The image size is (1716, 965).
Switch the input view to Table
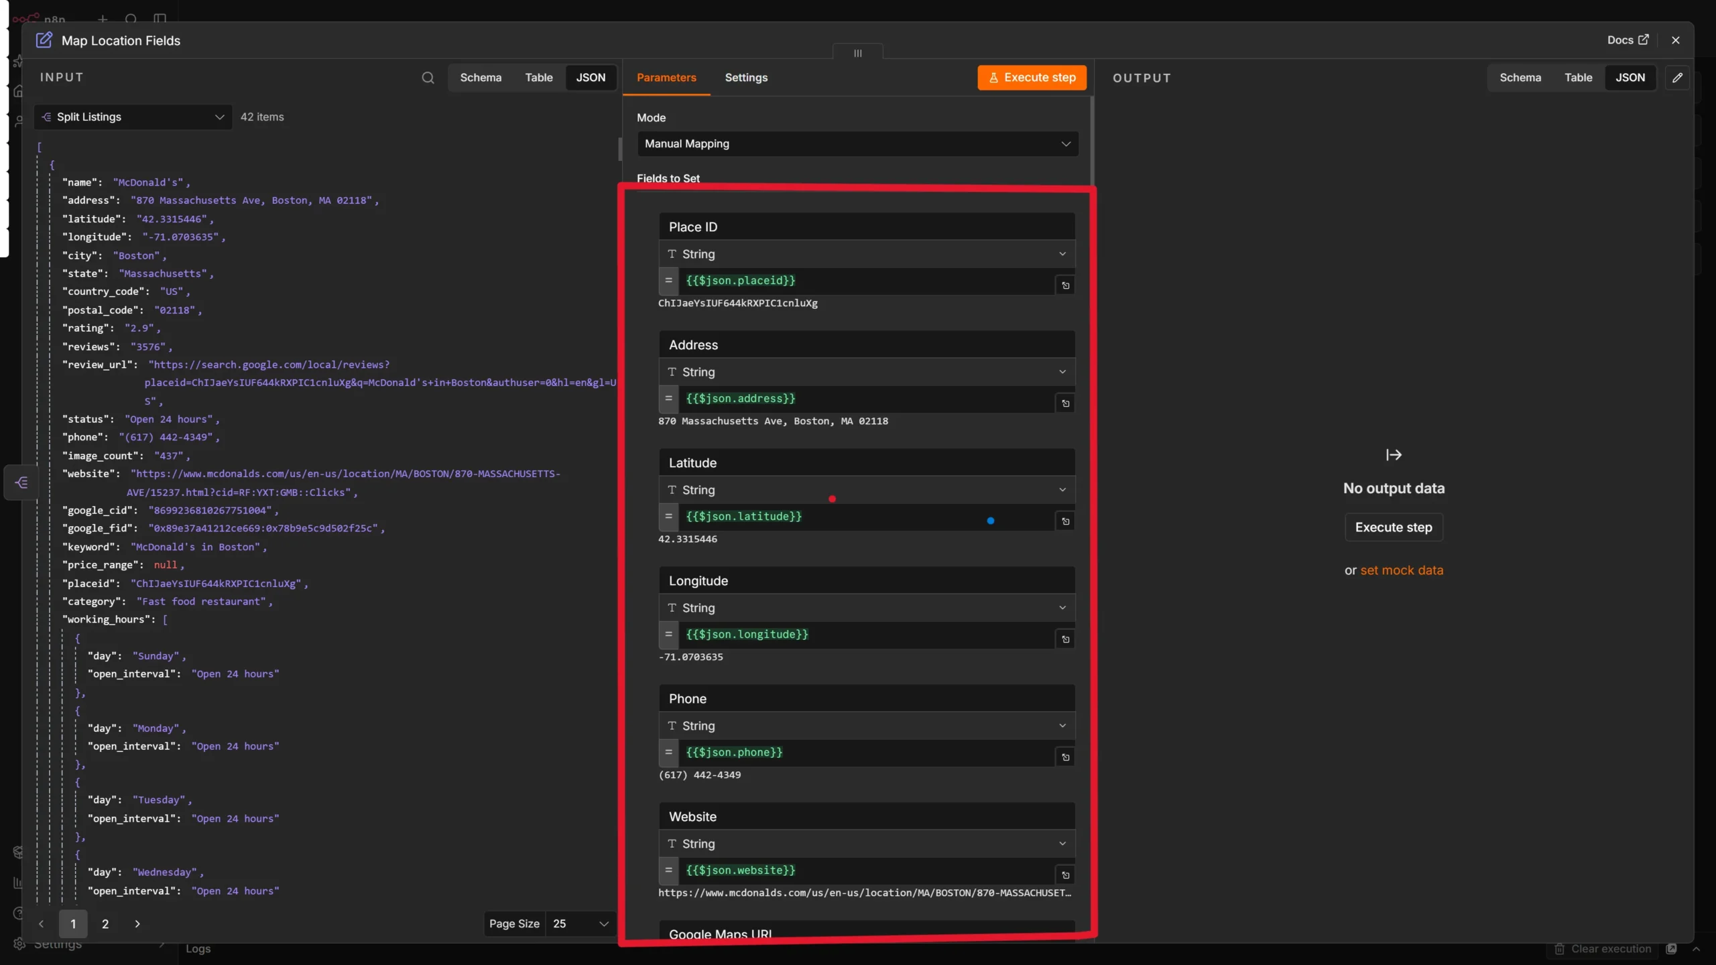(539, 78)
